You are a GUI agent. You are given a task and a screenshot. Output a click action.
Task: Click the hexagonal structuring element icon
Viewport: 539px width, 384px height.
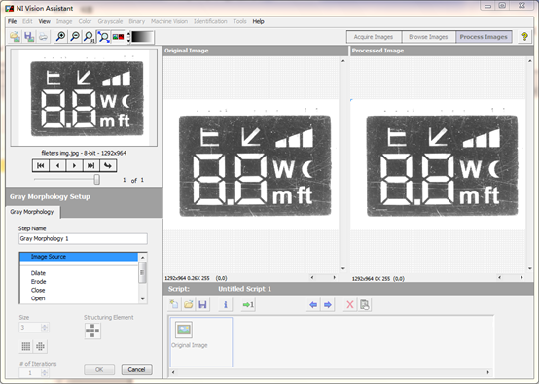pyautogui.click(x=40, y=346)
